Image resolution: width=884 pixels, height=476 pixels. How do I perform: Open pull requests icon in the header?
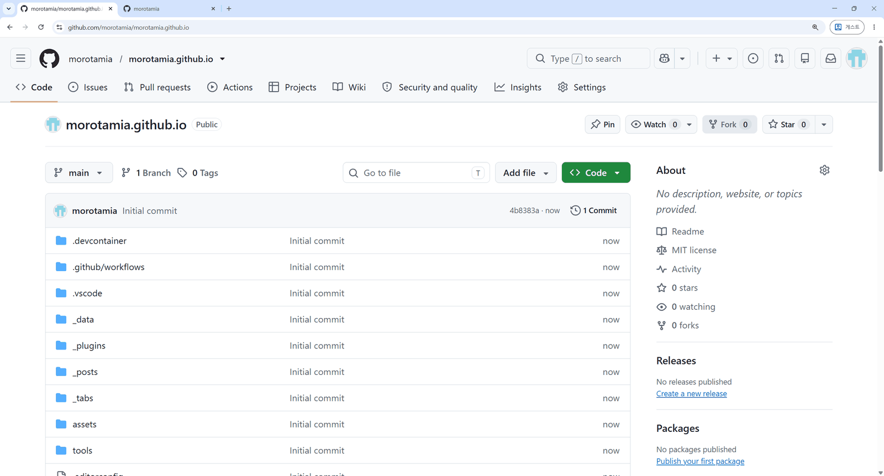point(779,59)
